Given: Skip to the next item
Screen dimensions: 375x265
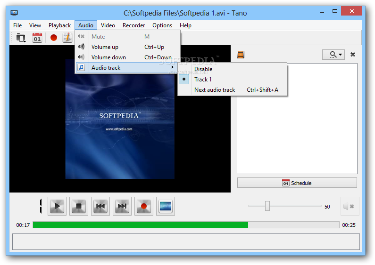Looking at the screenshot, I should 122,206.
